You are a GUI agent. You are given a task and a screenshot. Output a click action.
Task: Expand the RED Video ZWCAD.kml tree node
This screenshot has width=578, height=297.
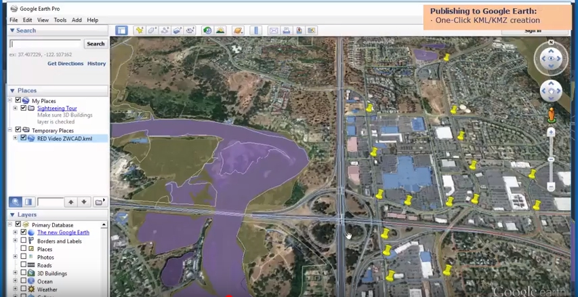pos(15,138)
